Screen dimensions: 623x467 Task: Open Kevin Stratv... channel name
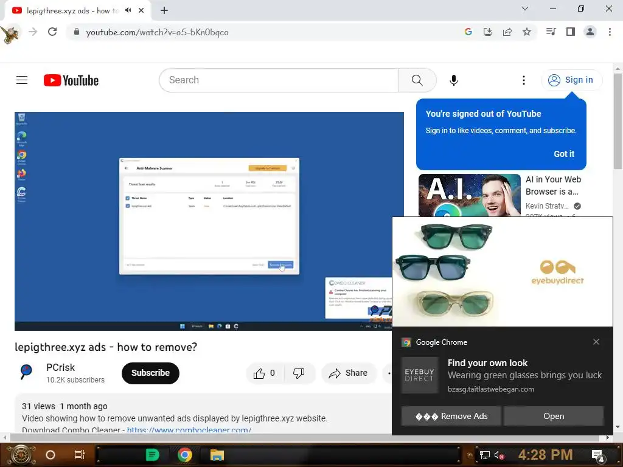click(x=547, y=206)
